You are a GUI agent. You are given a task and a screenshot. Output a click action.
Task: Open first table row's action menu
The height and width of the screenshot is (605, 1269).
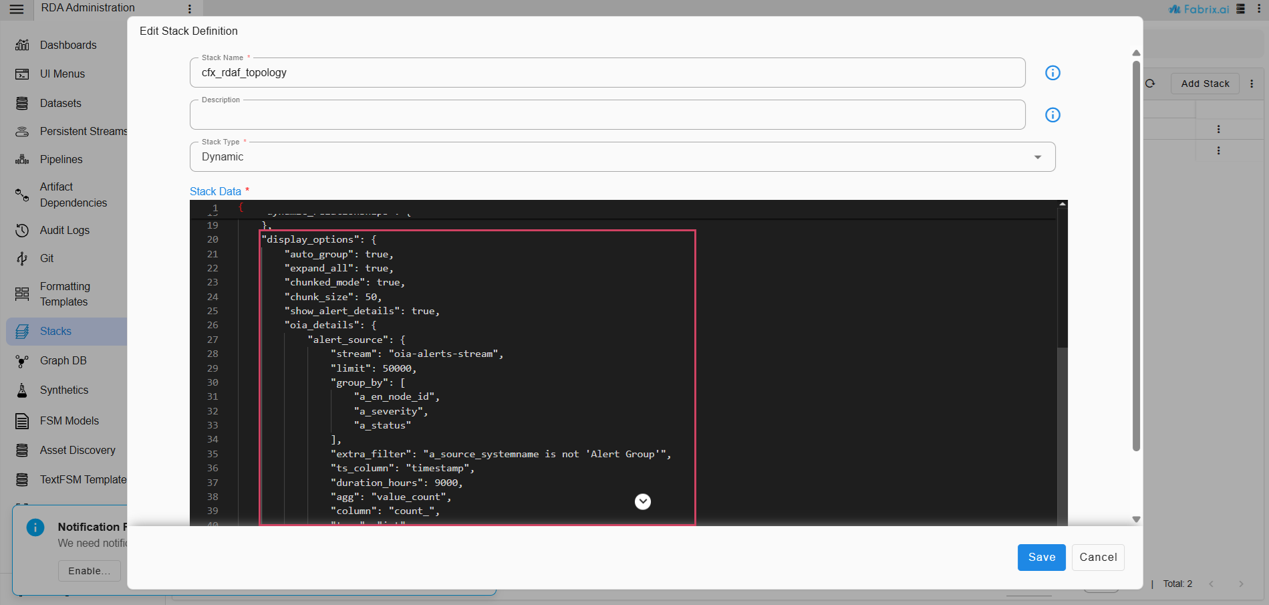click(x=1218, y=129)
